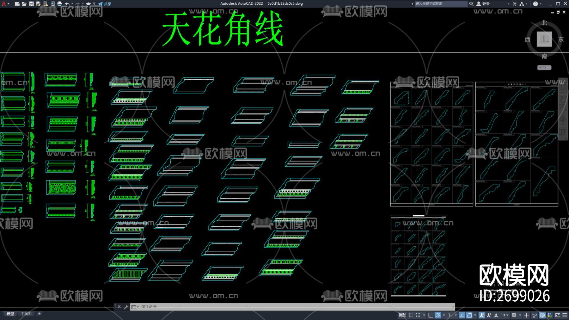Click the icon left of Clean Screen

[550, 315]
